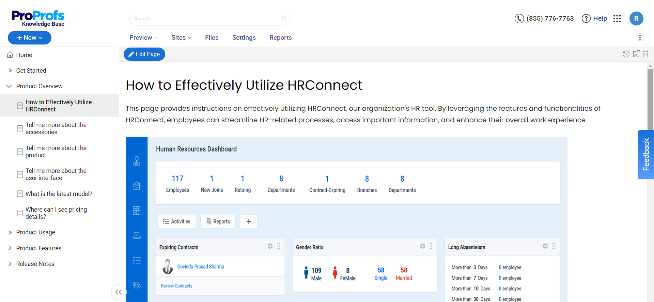
Task: Click the Help link
Action: [x=600, y=18]
